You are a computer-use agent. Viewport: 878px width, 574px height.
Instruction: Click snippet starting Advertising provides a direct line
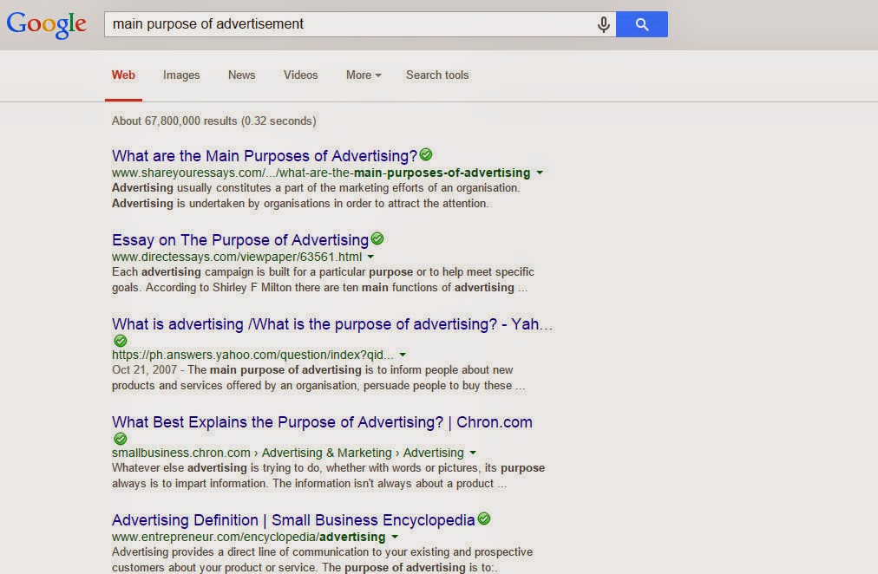pyautogui.click(x=323, y=559)
